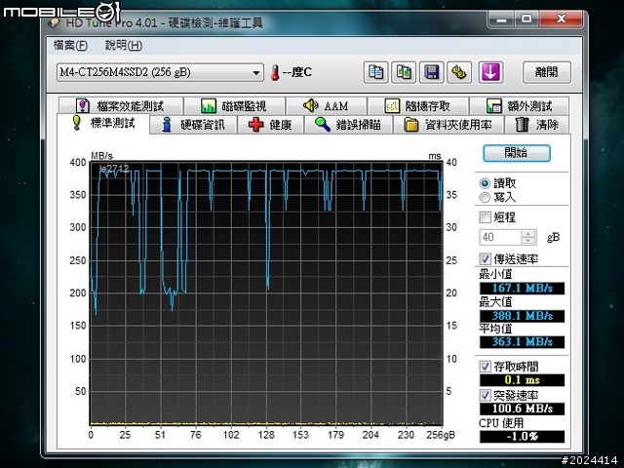Screen dimensions: 624x468
Task: Click the 40 gB short stroke field
Action: click(x=500, y=237)
